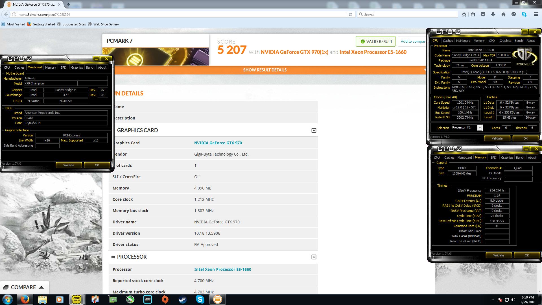Open the Firefox hamburger menu
Image resolution: width=542 pixels, height=305 pixels.
point(536,14)
